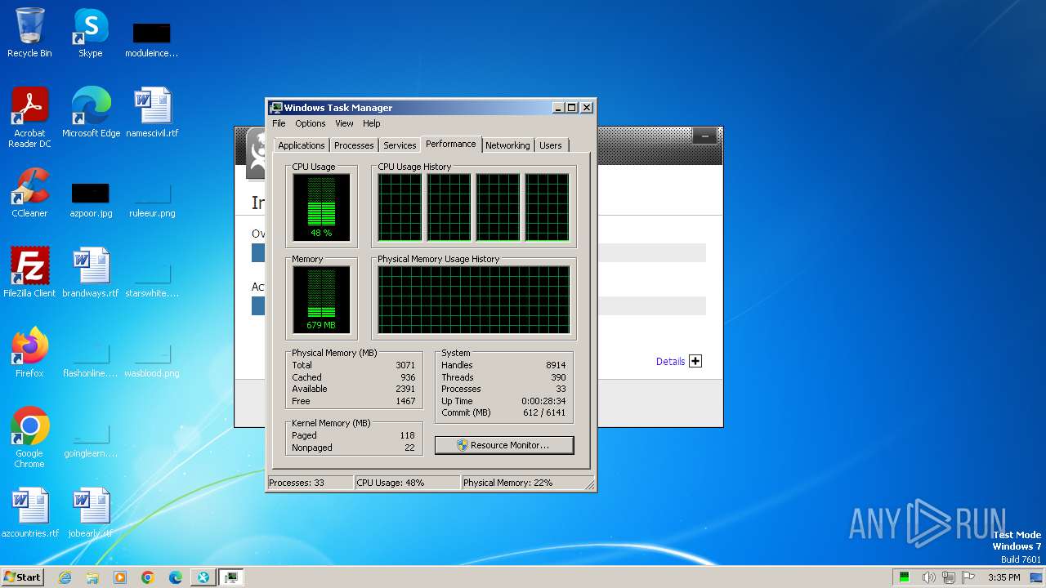Select starswhite file icon on desktop
Image resolution: width=1046 pixels, height=588 pixels.
point(152,278)
